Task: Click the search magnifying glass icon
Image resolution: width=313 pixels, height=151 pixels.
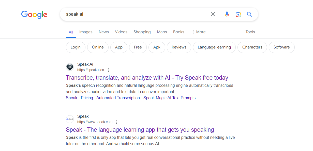Action: 249,14
